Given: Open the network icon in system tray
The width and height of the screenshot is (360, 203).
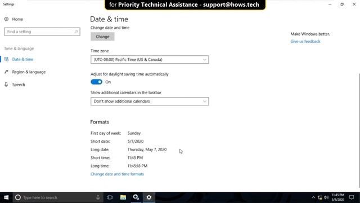Looking at the screenshot, I should pos(320,197).
